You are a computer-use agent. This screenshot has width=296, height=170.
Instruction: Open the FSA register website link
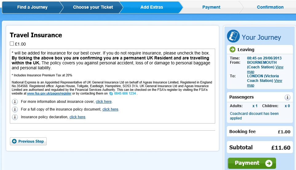pyautogui.click(x=49, y=93)
